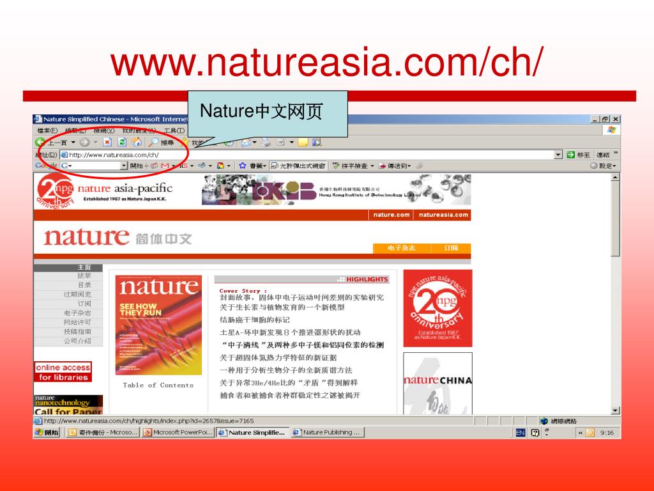
Task: Click the popup blocker button in Google toolbar
Action: (x=298, y=166)
